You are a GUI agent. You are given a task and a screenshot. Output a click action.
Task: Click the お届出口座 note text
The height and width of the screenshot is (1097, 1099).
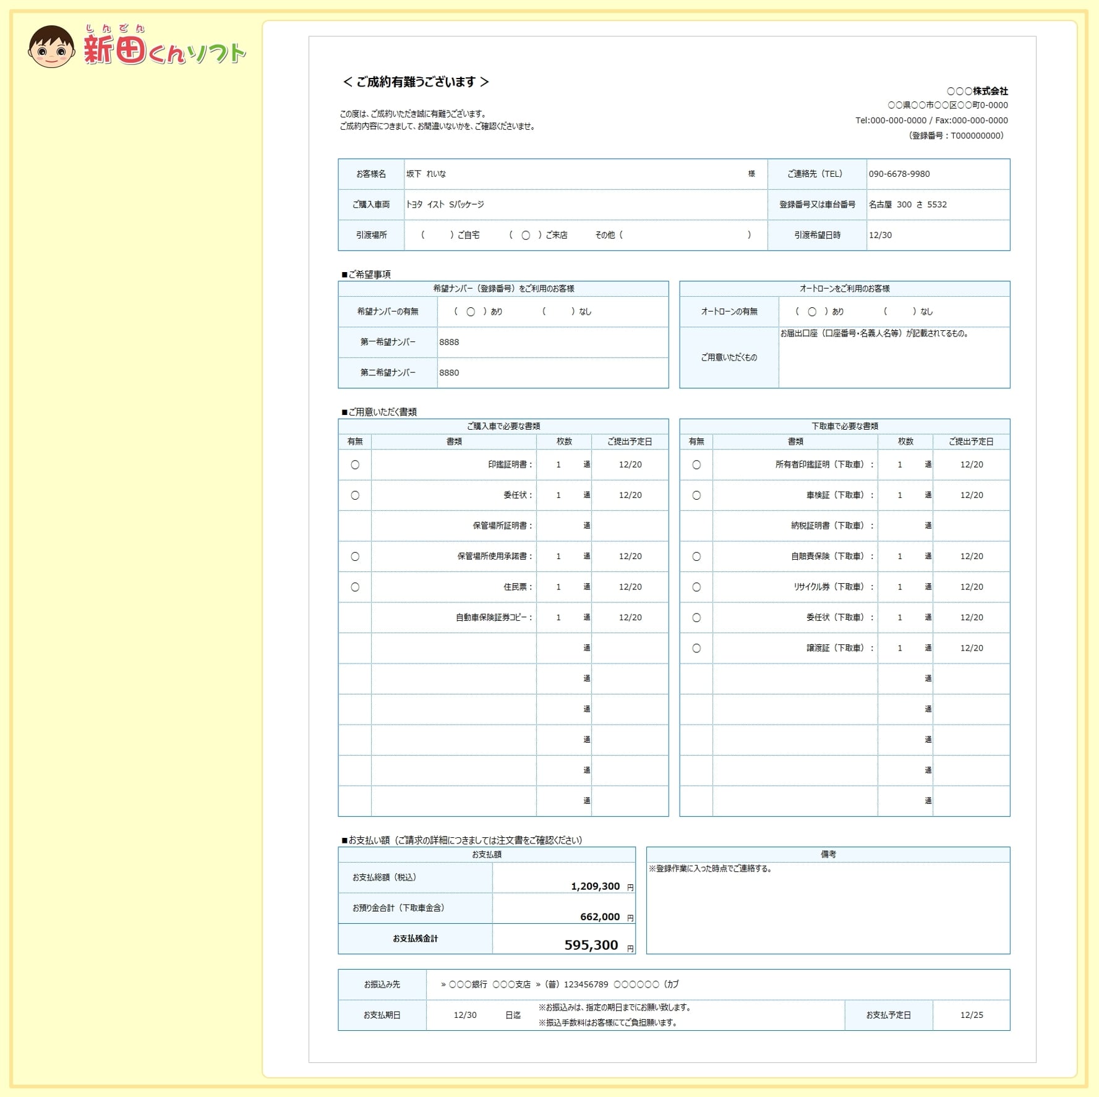pos(874,334)
